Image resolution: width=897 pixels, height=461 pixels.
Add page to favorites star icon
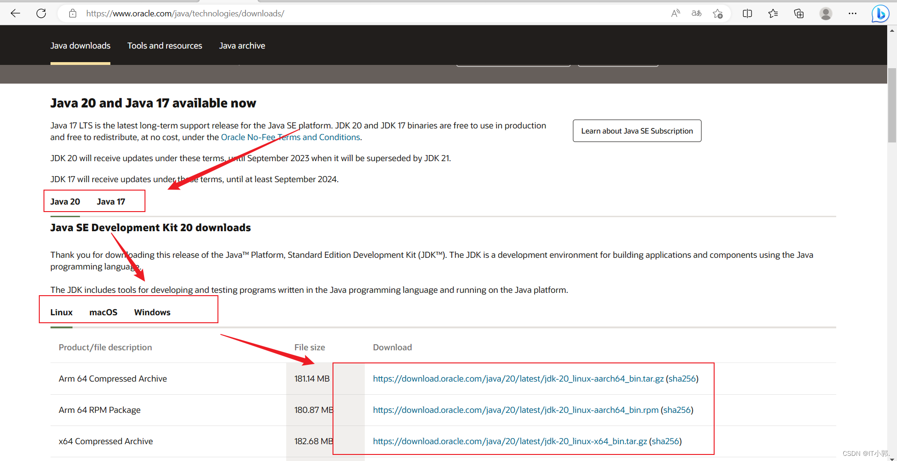718,14
